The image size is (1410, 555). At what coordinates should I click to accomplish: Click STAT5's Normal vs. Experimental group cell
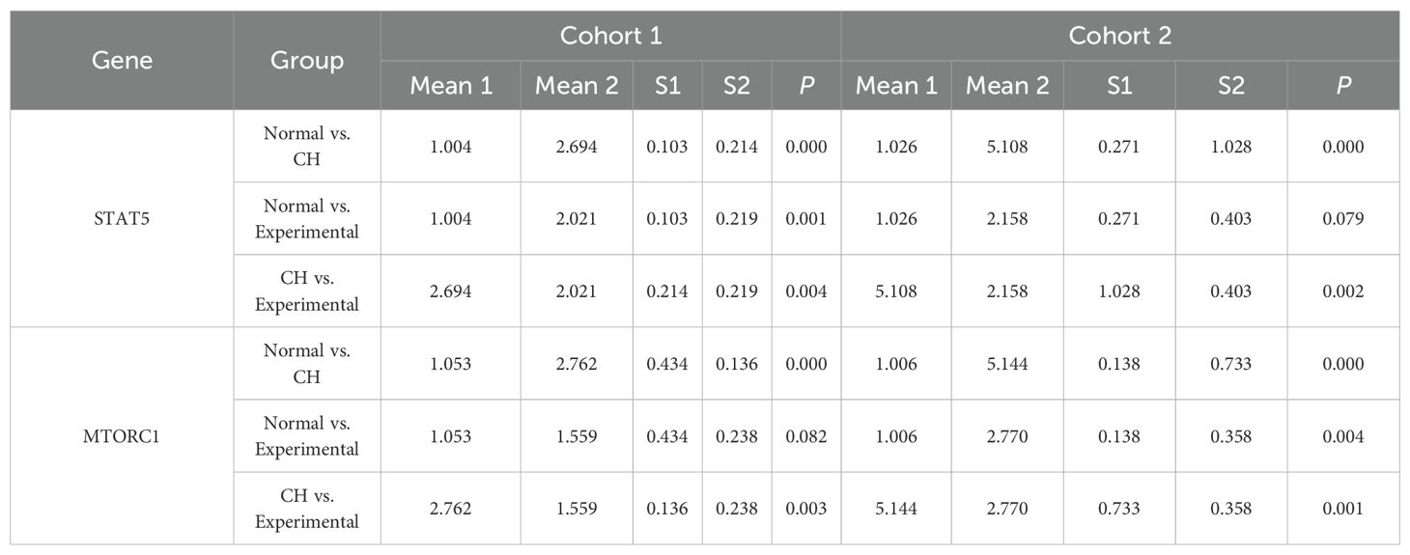click(x=306, y=219)
